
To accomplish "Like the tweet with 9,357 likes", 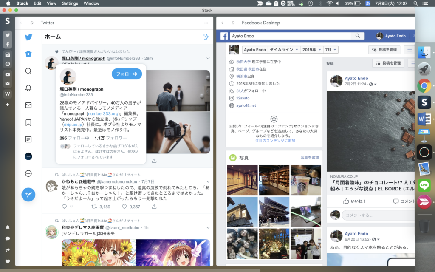I will point(124,207).
